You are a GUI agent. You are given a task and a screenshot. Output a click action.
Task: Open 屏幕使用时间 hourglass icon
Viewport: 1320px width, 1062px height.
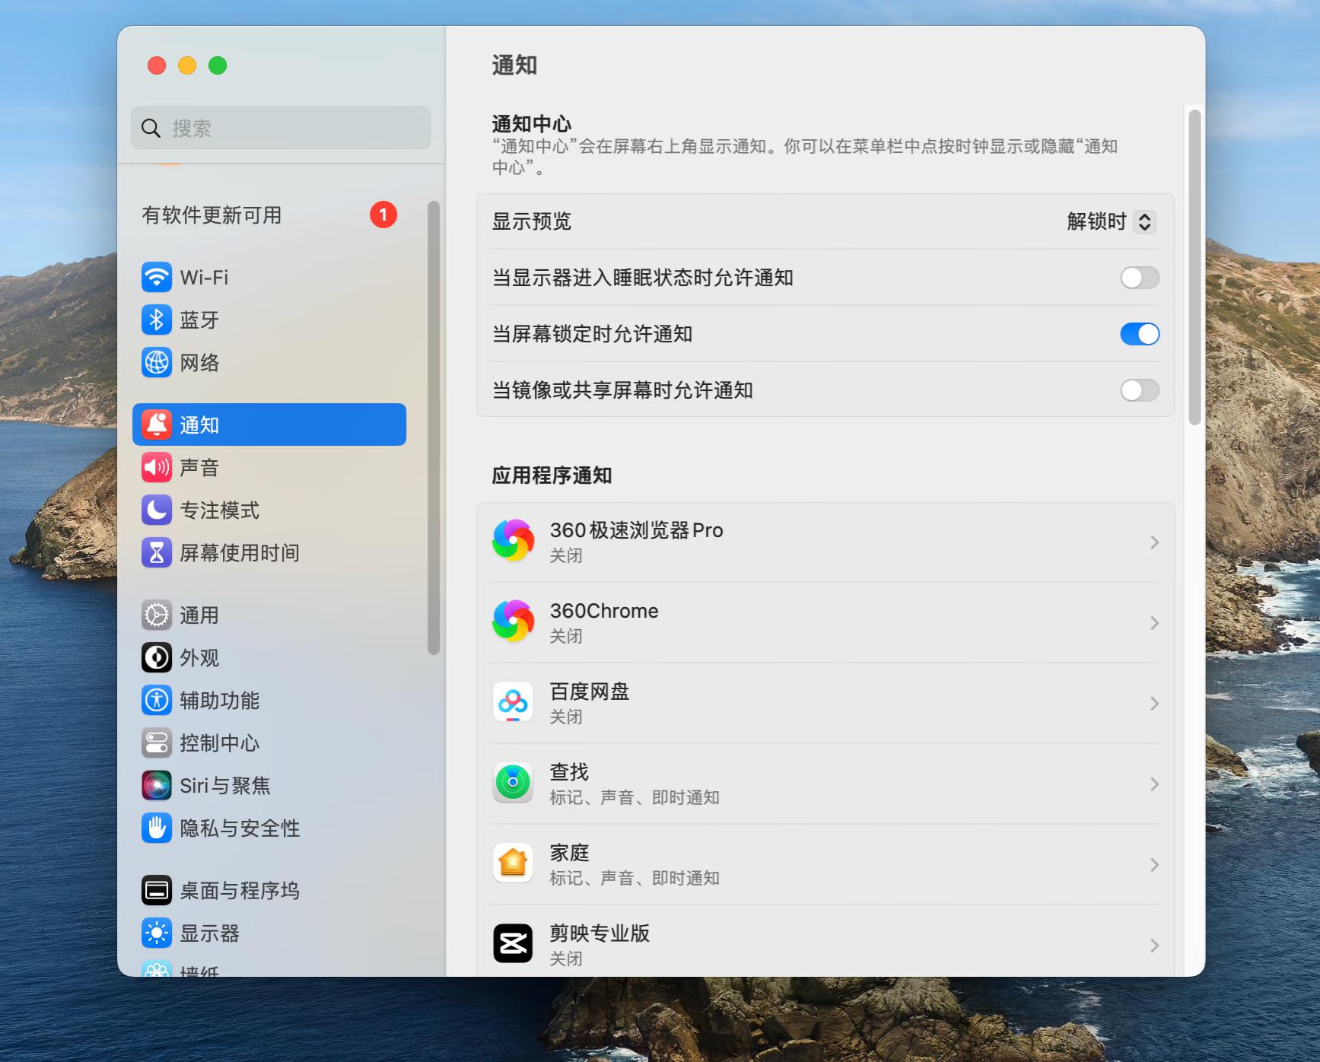click(156, 553)
